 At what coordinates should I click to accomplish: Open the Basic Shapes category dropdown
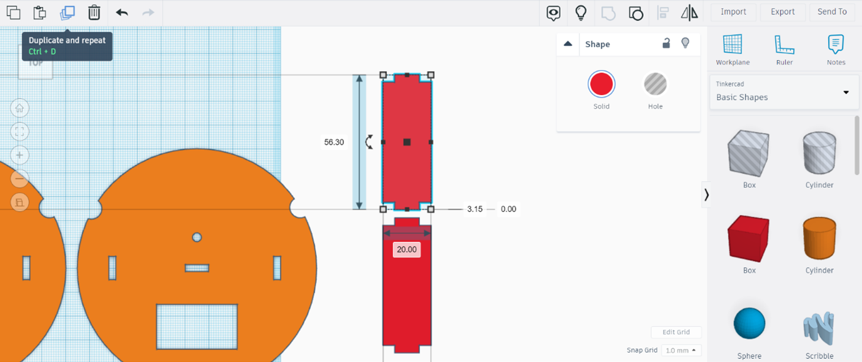coord(784,91)
